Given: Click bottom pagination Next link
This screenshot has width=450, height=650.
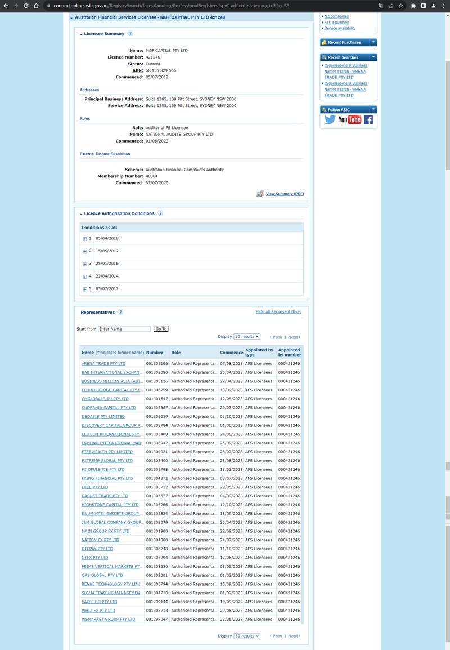Looking at the screenshot, I should 294,636.
